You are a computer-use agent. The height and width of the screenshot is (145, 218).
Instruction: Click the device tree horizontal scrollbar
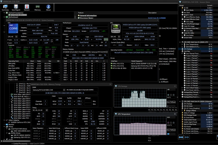pos(17,141)
